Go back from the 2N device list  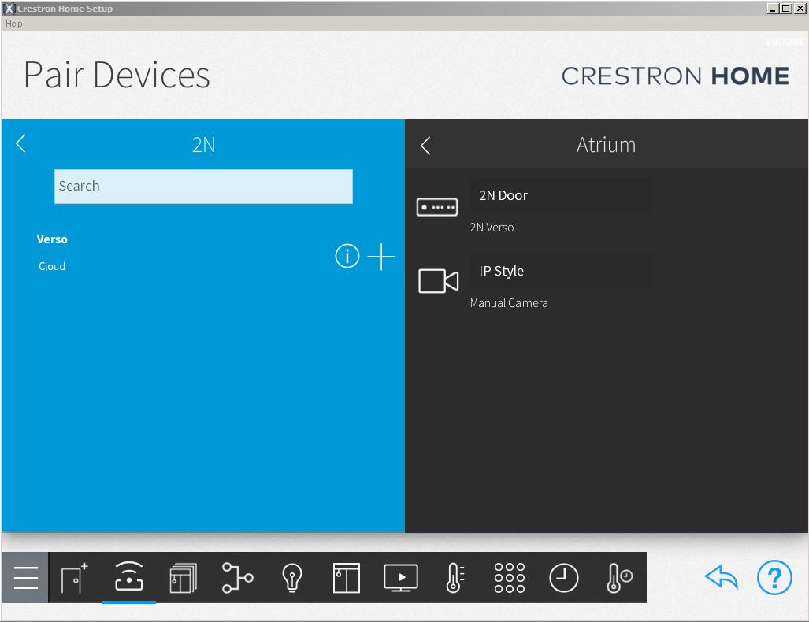[x=20, y=143]
